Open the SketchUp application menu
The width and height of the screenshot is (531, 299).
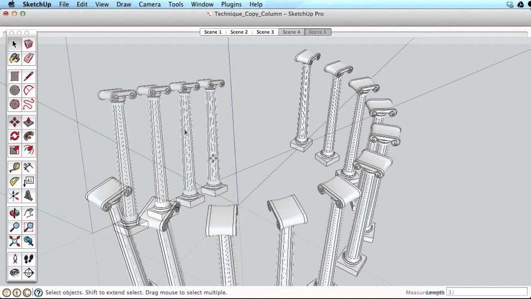(36, 5)
